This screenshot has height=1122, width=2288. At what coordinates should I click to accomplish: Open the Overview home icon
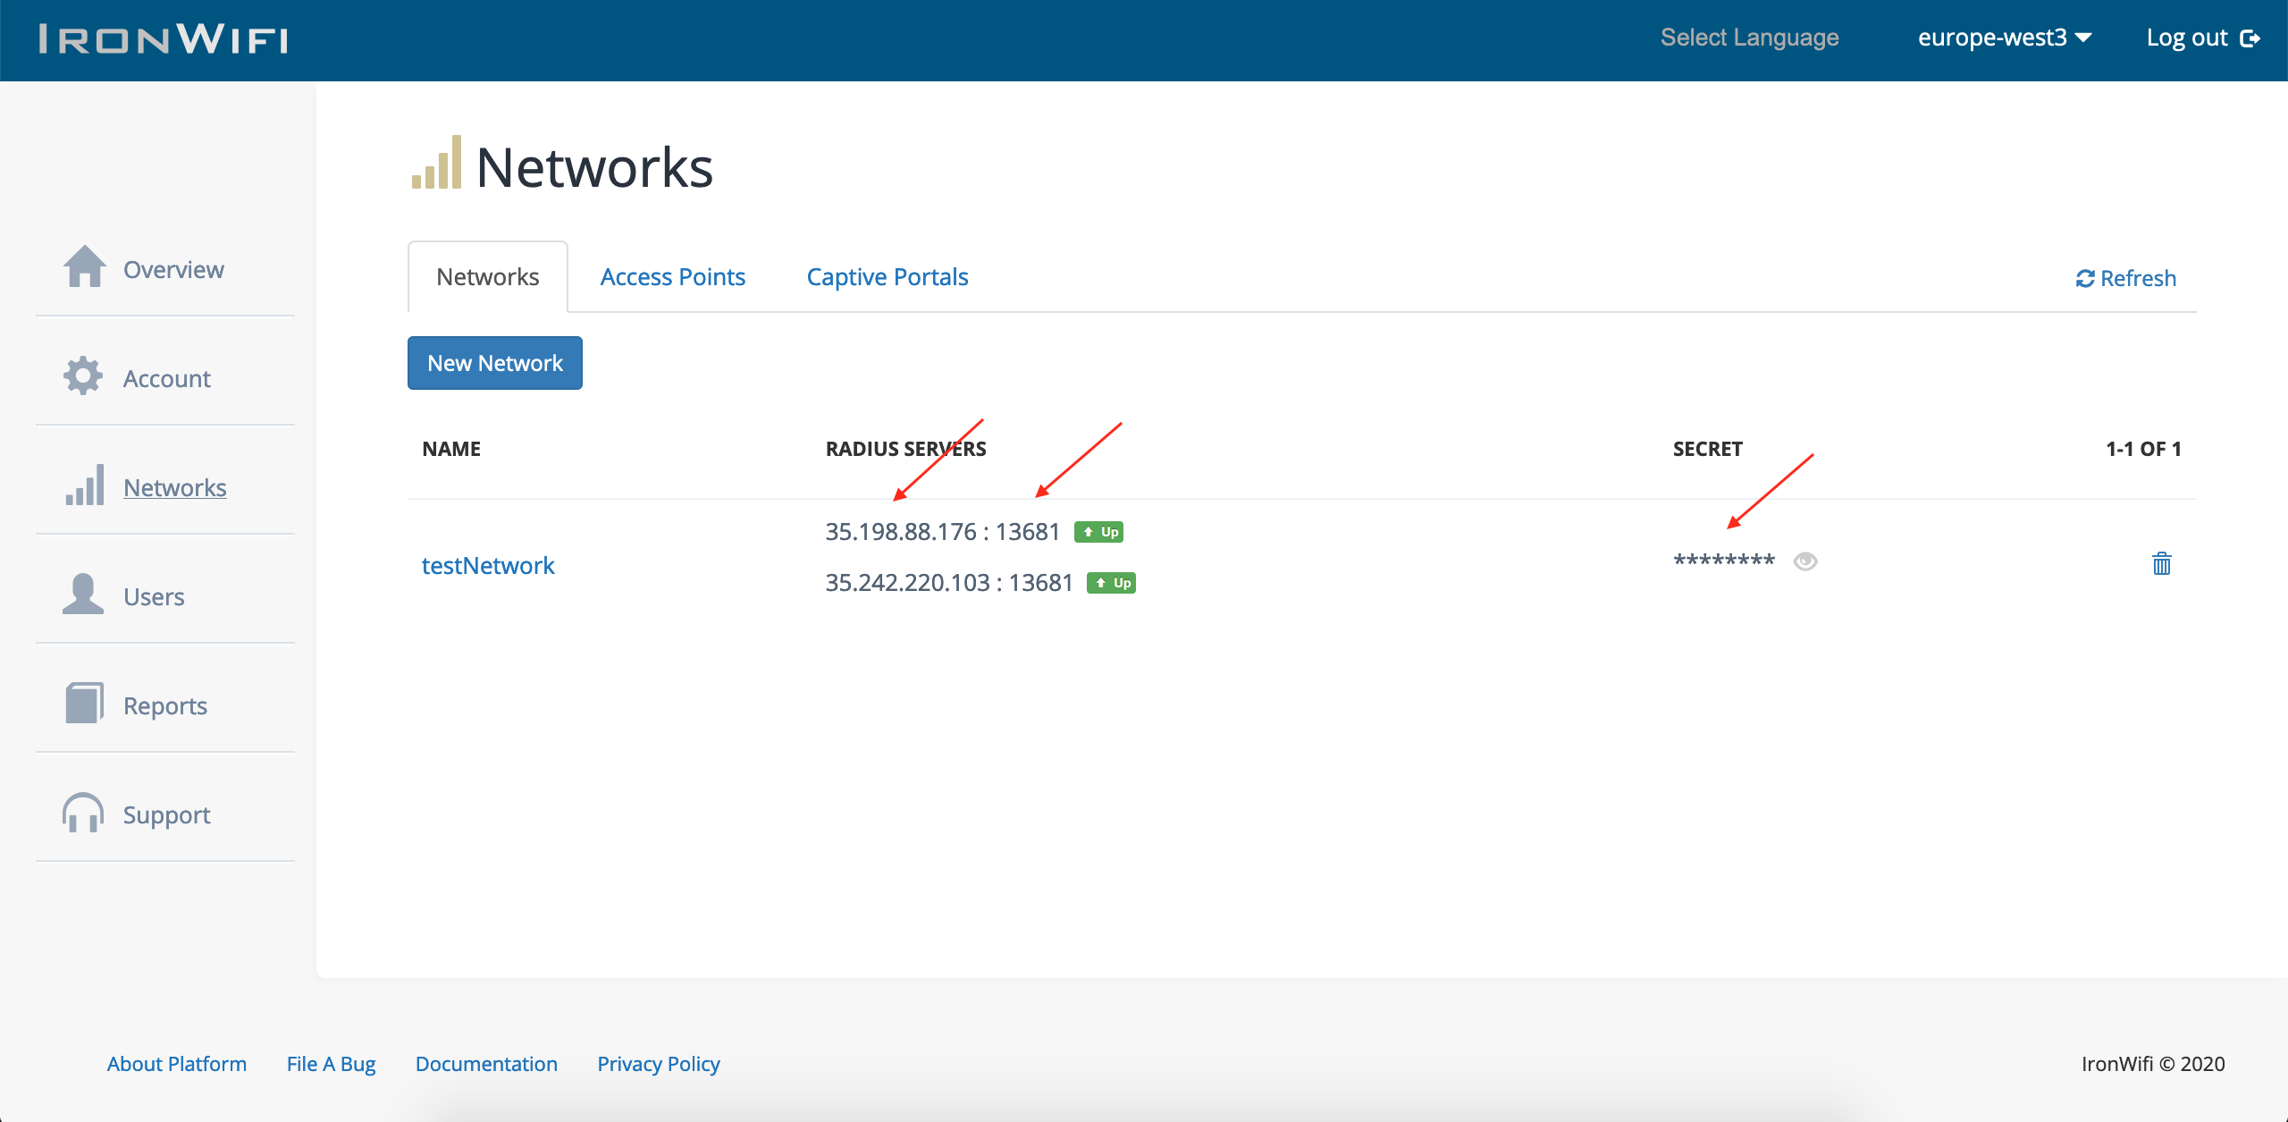84,267
